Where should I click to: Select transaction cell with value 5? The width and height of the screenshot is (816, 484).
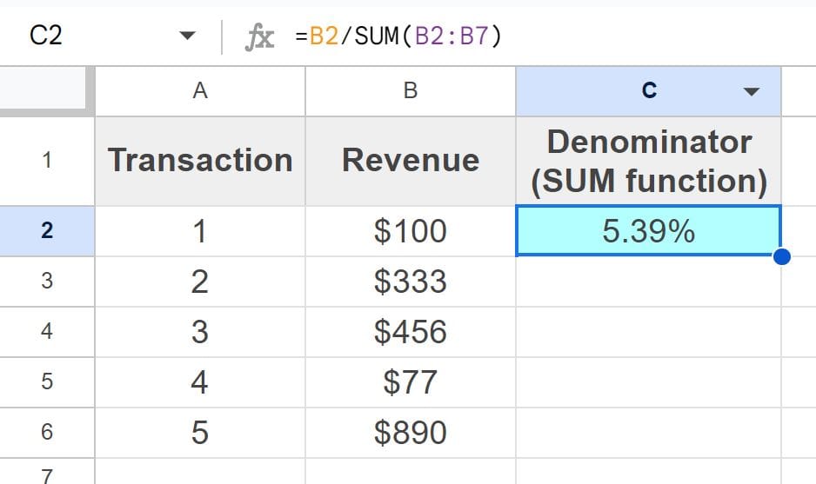point(200,433)
